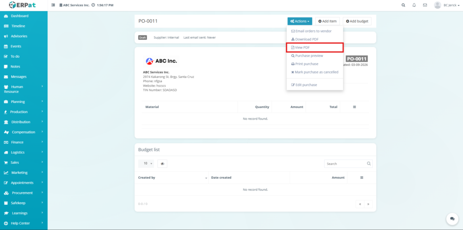Screen dimensions: 463x230
Task: Open the 10 rows-per-page dropdown
Action: tap(146, 164)
